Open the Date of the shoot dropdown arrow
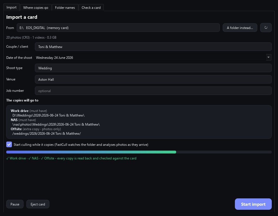The height and width of the screenshot is (216, 278). pyautogui.click(x=268, y=57)
